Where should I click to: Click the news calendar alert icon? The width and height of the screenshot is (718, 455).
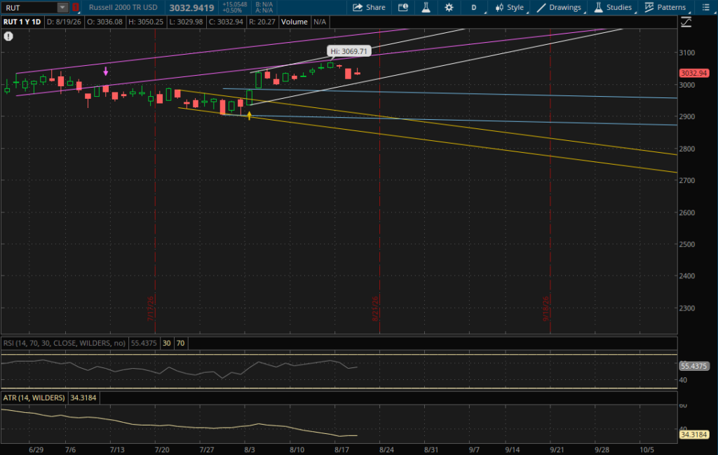pyautogui.click(x=403, y=7)
